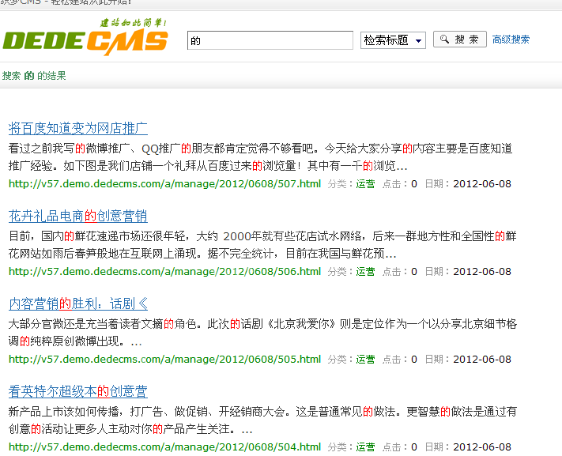Click snippet starting 新产品上市该如何传播
The height and width of the screenshot is (456, 562).
[x=262, y=420]
